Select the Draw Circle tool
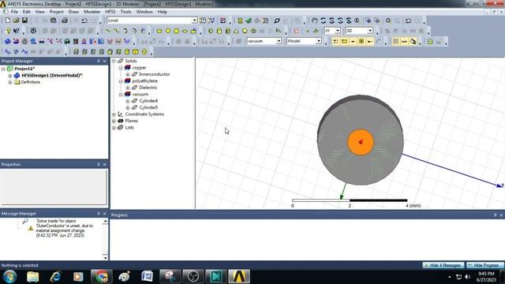The width and height of the screenshot is (505, 284). pyautogui.click(x=168, y=31)
